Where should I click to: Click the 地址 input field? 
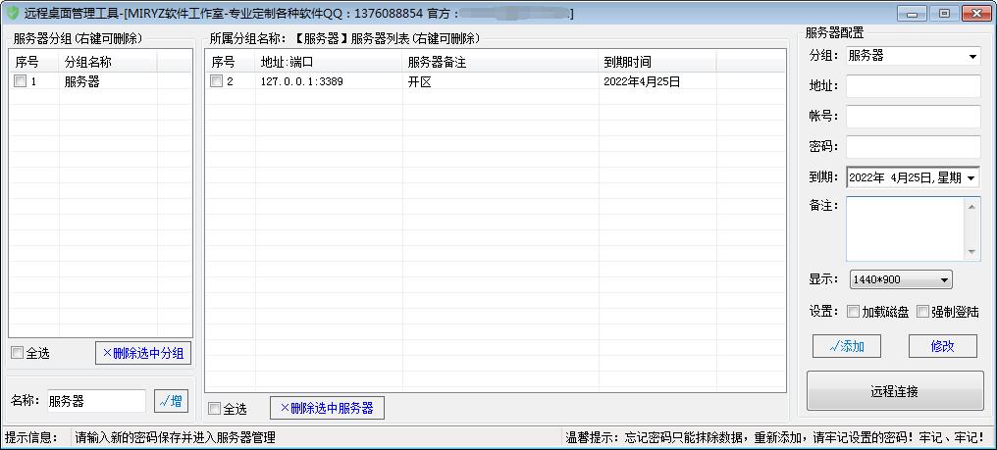coord(914,86)
